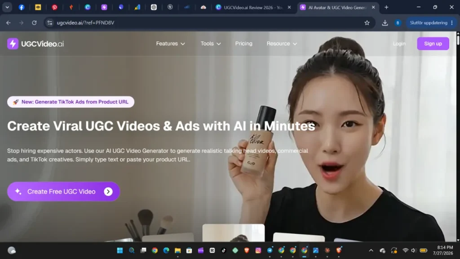Image resolution: width=460 pixels, height=259 pixels.
Task: Close the UGCVideo.ai Review 2026 tab
Action: [x=289, y=7]
